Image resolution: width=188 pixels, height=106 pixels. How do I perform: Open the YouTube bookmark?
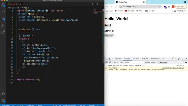(x=129, y=11)
